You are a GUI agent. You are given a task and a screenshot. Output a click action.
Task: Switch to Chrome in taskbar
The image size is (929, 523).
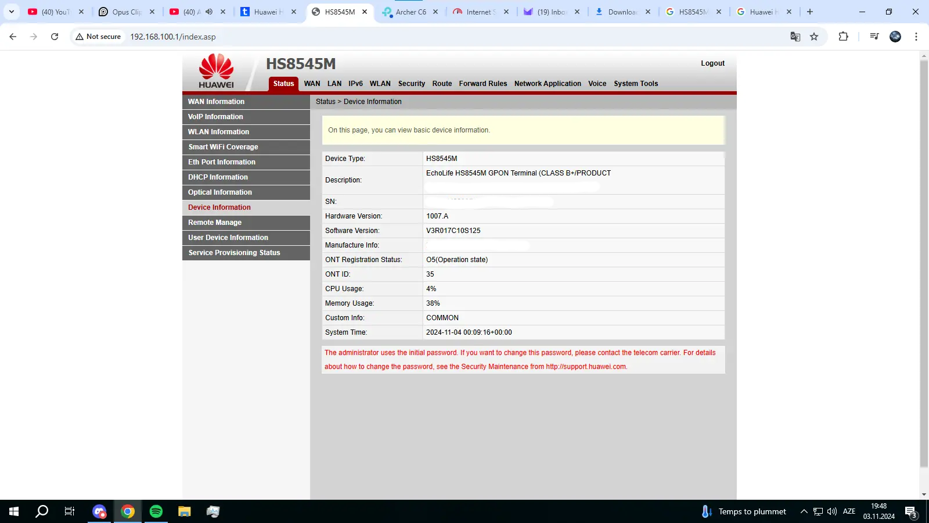pos(128,511)
